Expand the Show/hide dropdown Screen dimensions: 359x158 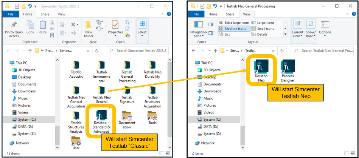pos(311,29)
